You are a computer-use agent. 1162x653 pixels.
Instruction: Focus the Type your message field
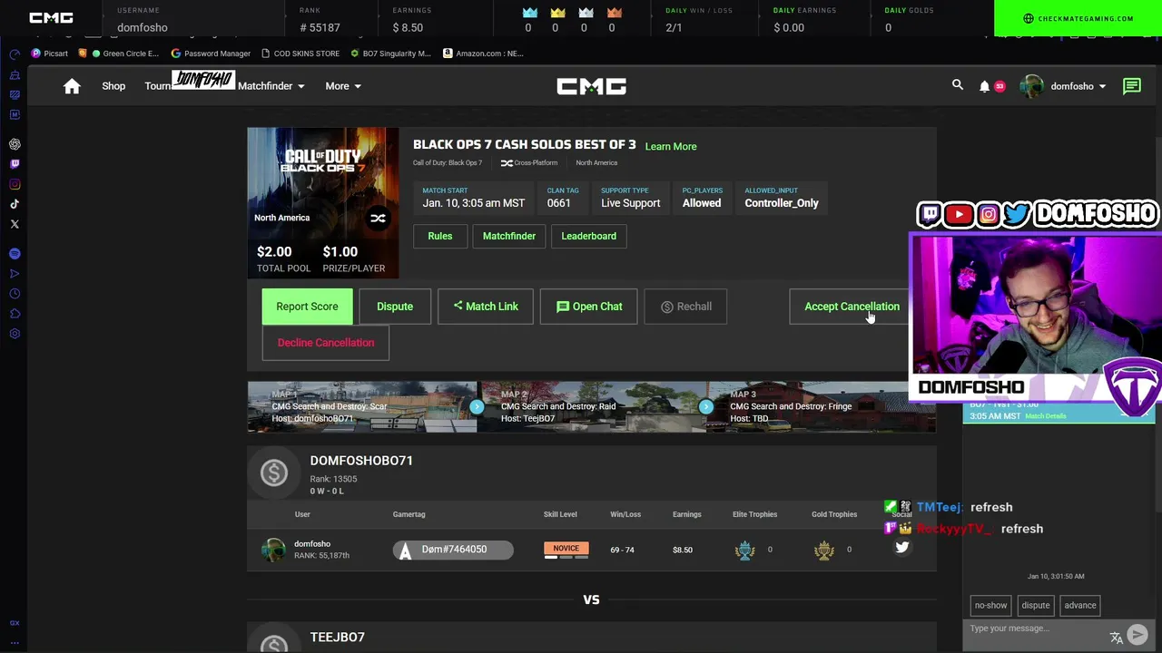coord(1037,629)
